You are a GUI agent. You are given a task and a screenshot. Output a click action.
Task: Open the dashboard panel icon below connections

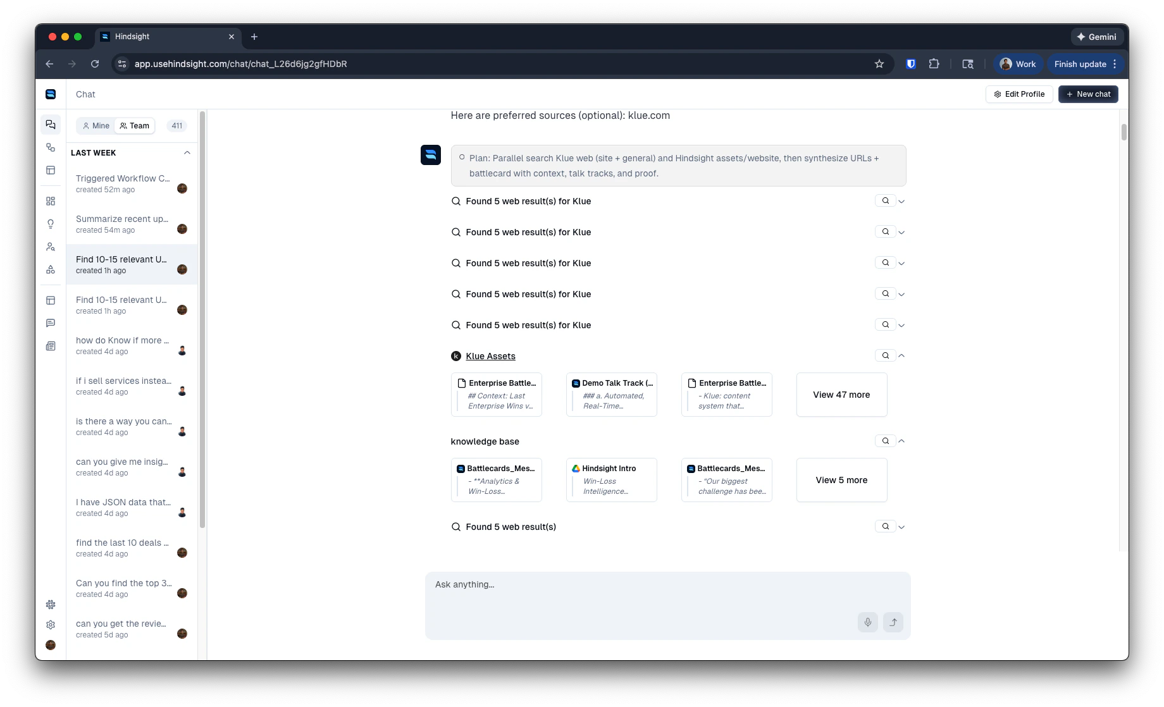[x=51, y=170]
